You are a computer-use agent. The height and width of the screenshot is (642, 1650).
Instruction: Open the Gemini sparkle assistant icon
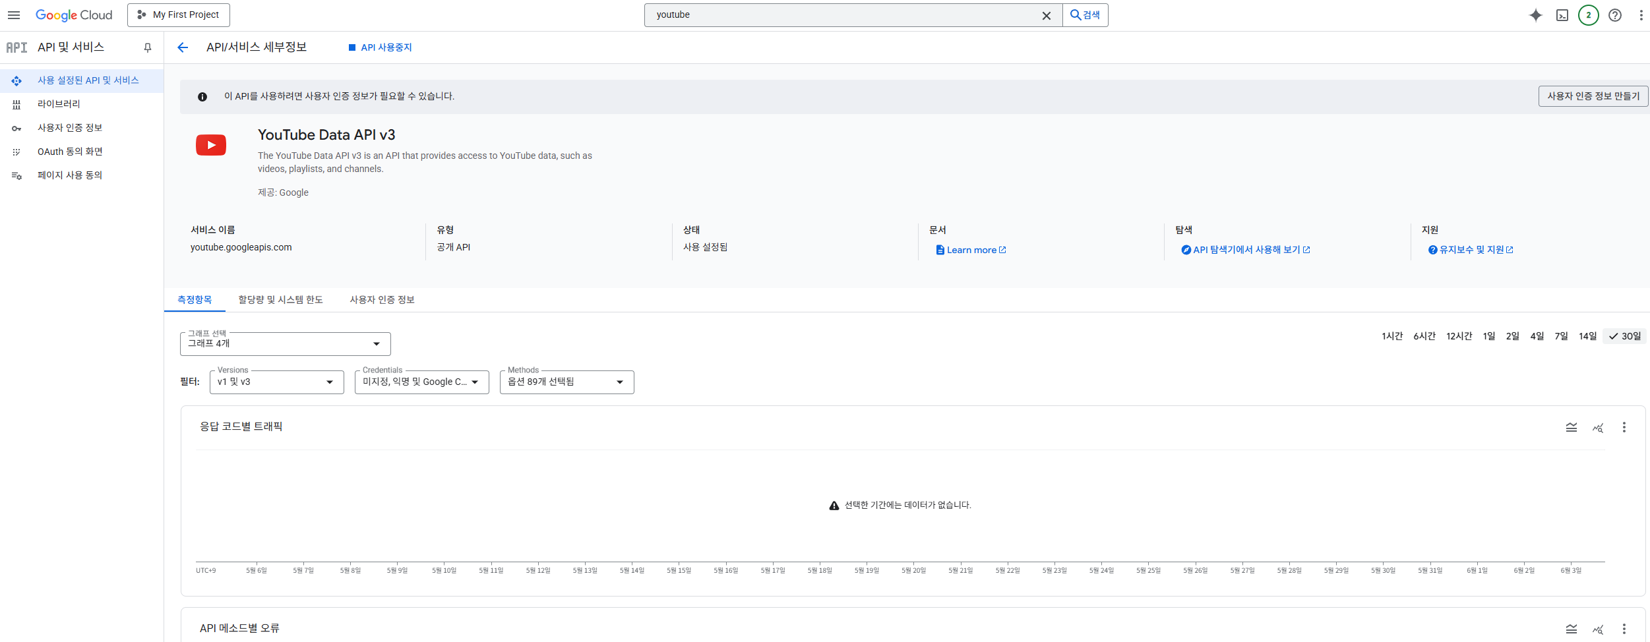(x=1536, y=15)
